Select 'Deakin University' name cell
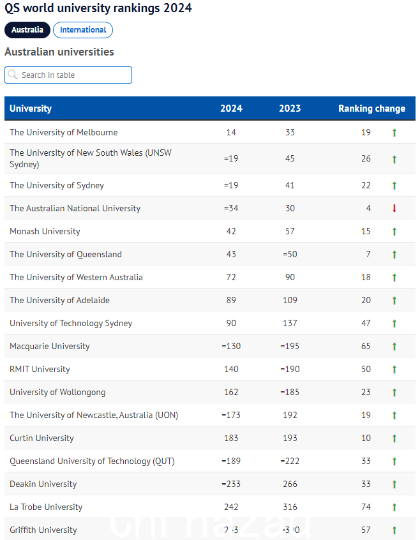 [43, 484]
